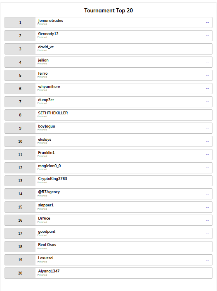
Task: Open goodpunt's leaderboard entry
Action: [x=108, y=234]
